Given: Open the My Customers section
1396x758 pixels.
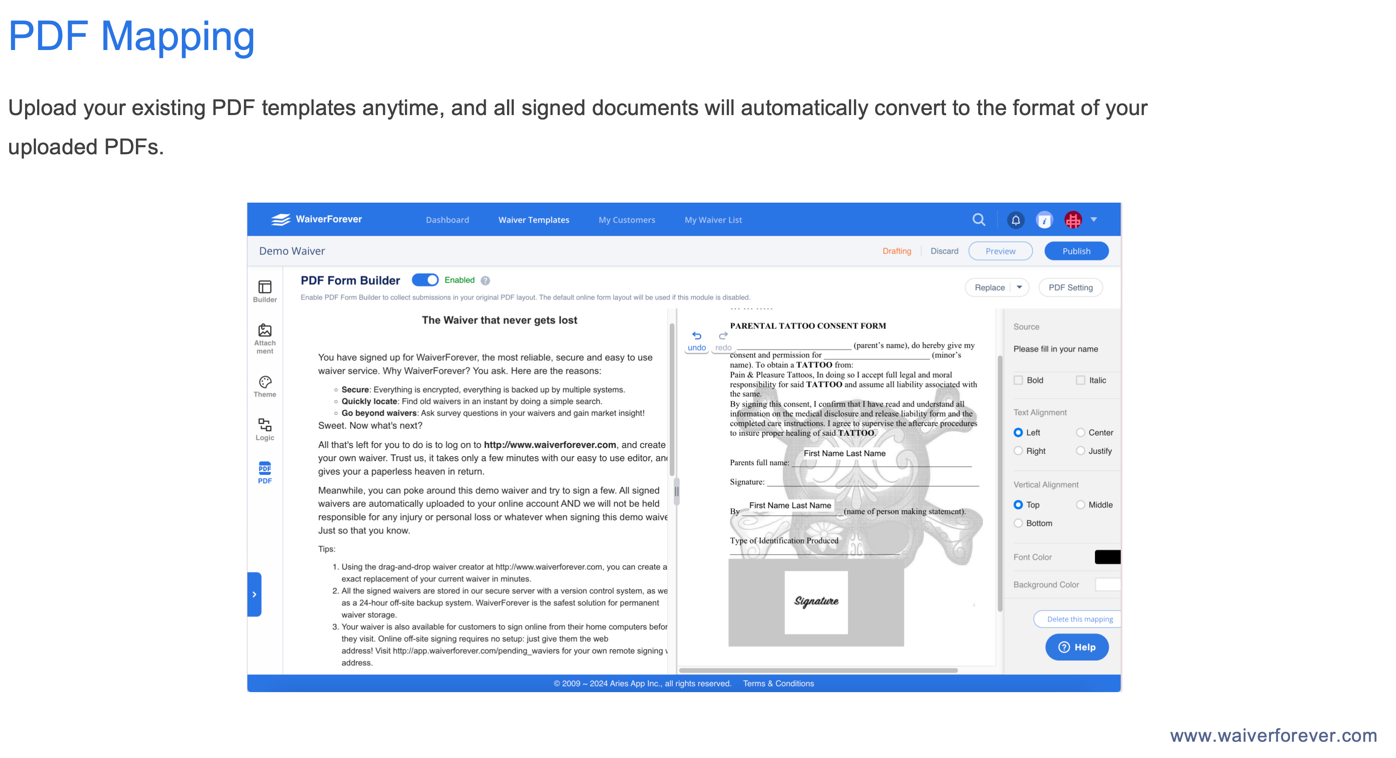Looking at the screenshot, I should point(626,220).
